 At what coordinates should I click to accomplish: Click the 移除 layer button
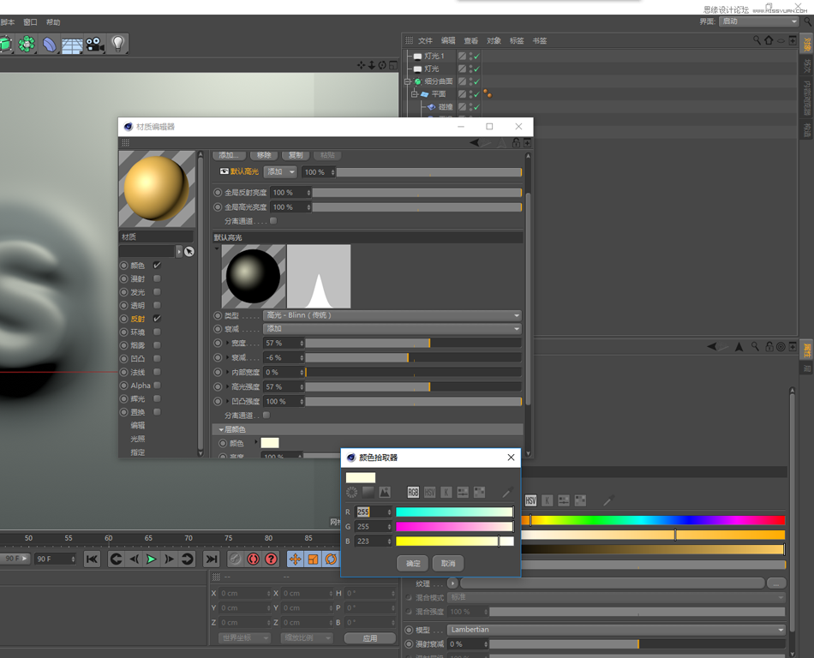tap(264, 155)
